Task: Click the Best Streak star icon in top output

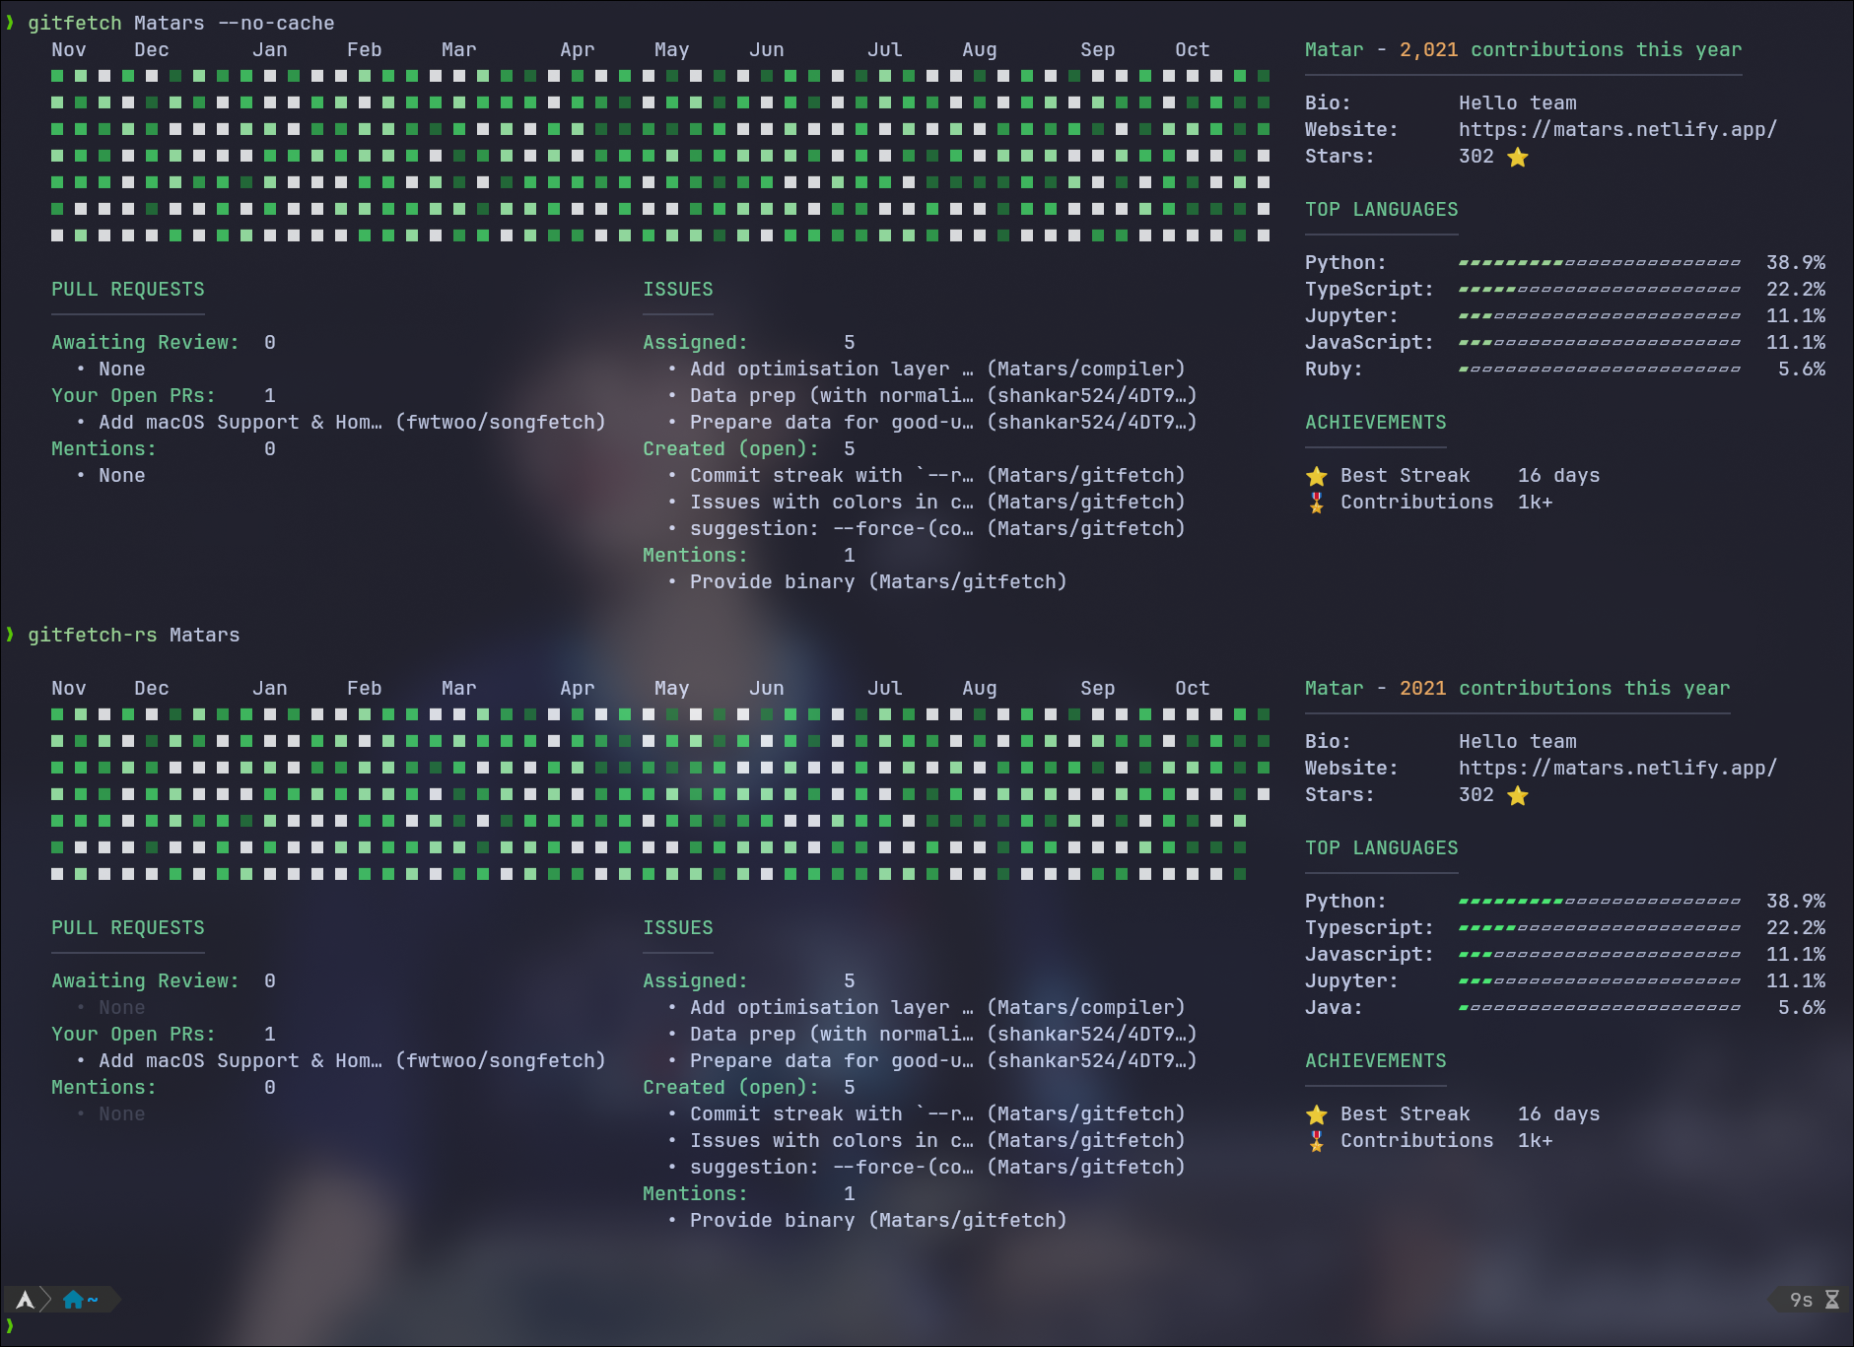Action: point(1316,477)
